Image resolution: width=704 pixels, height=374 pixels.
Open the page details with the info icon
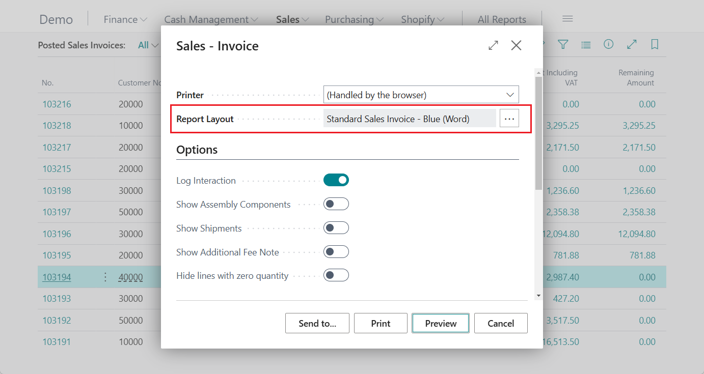click(609, 45)
